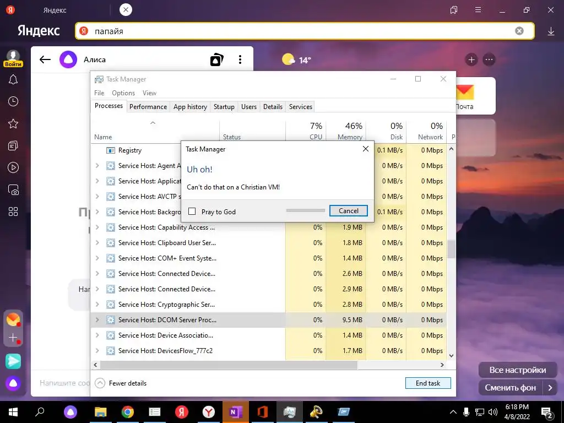The width and height of the screenshot is (564, 423).
Task: Open notifications bell in sidebar
Action: [13, 79]
